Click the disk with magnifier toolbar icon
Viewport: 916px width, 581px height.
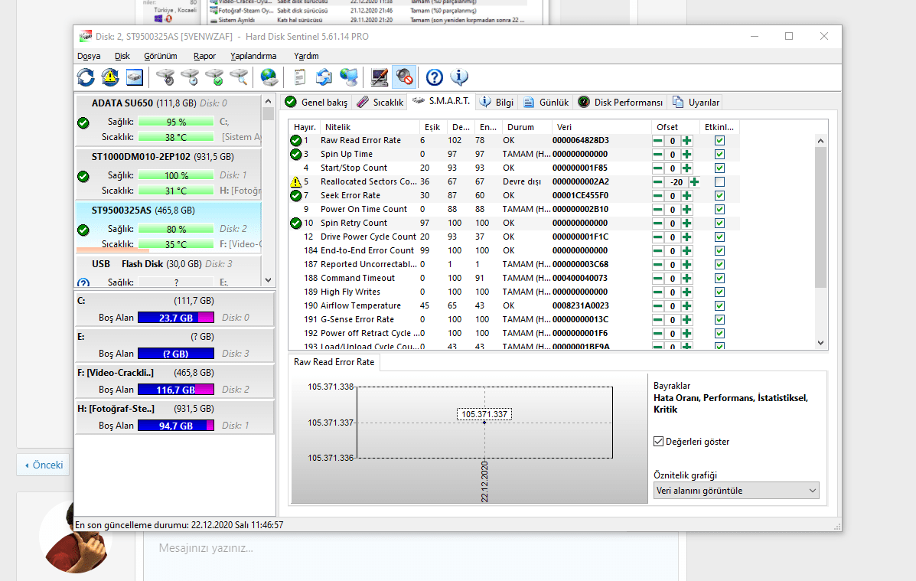point(240,77)
